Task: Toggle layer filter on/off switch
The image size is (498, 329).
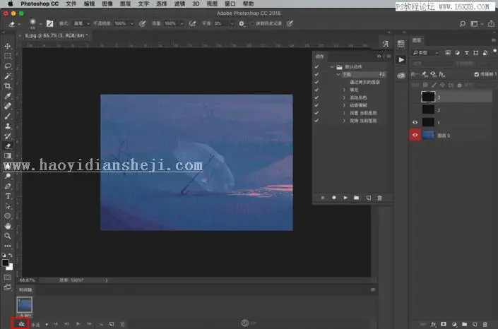Action: 494,52
